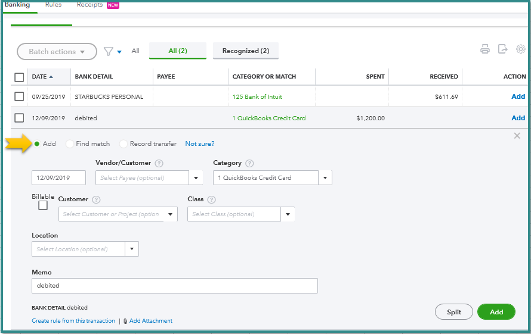
Task: Export transactions with the export icon
Action: pyautogui.click(x=502, y=49)
